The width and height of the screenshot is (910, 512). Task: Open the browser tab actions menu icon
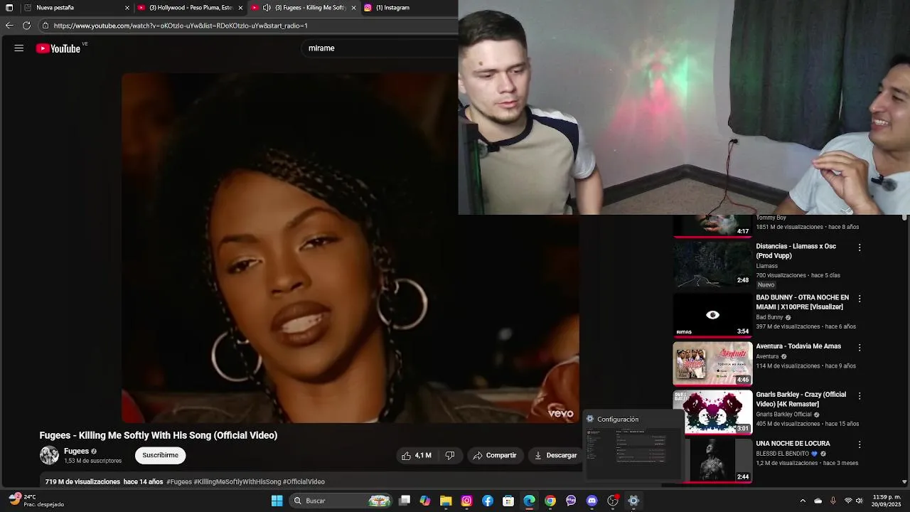click(9, 8)
